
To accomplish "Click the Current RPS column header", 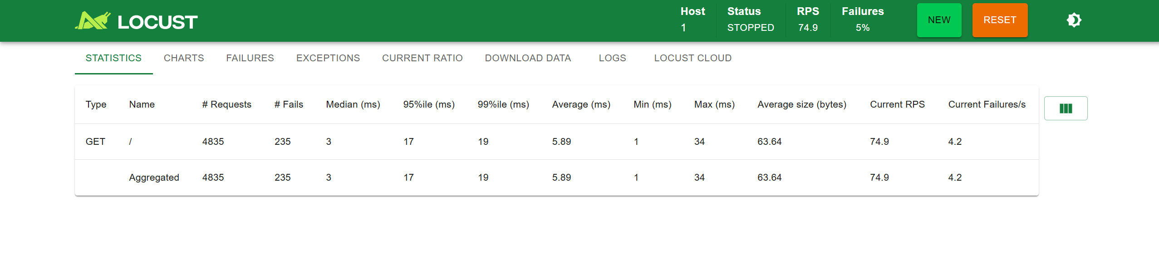I will [x=897, y=104].
